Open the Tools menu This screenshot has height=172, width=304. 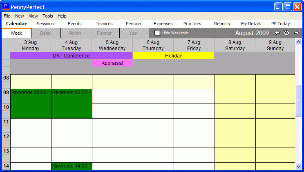pos(48,16)
